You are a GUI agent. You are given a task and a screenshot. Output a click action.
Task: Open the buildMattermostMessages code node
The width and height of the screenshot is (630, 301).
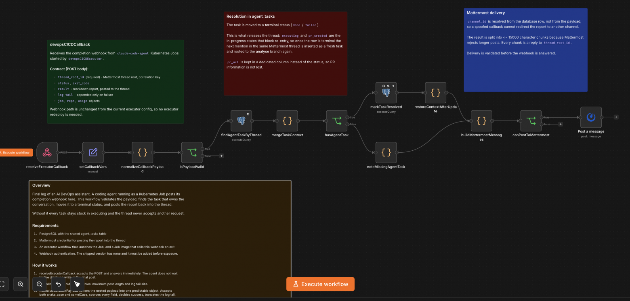[481, 121]
